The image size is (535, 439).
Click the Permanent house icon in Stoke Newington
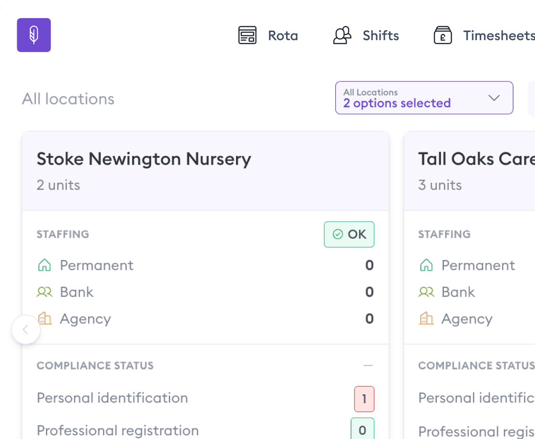[x=44, y=265]
